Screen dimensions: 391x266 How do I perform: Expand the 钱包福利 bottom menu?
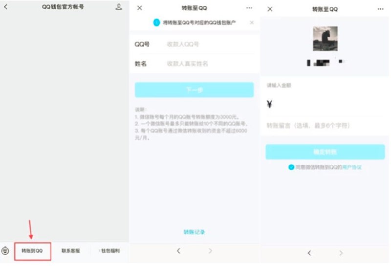(x=109, y=251)
